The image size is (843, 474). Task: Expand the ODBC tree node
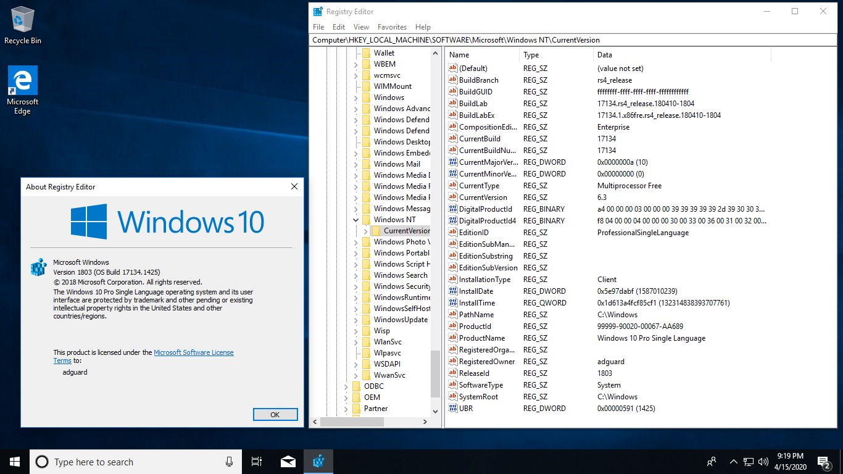(x=346, y=386)
